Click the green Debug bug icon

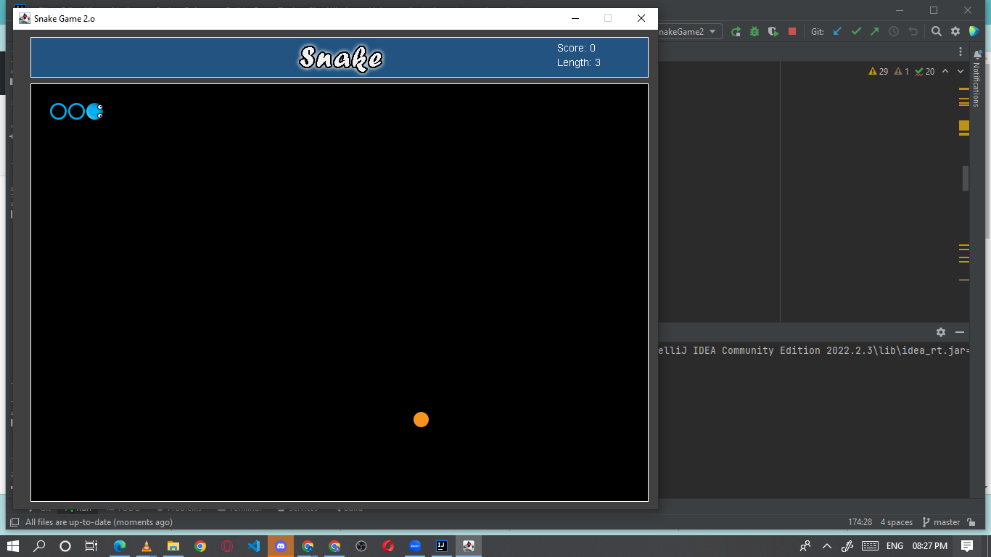(754, 31)
